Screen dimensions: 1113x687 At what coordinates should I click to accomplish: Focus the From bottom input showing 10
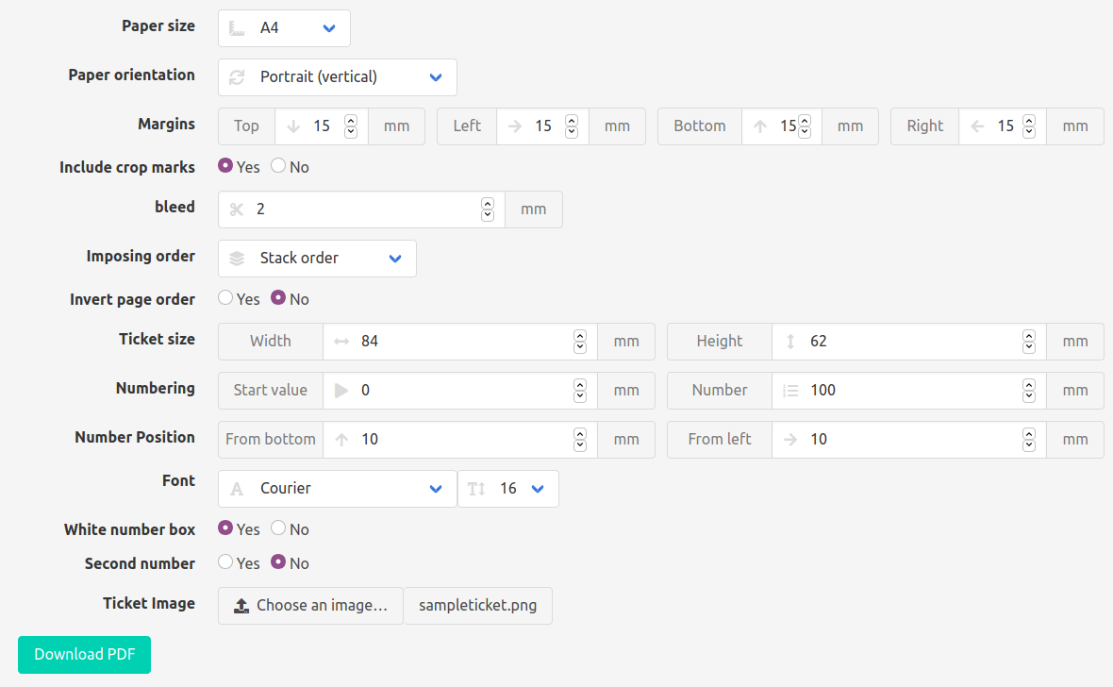(x=460, y=440)
